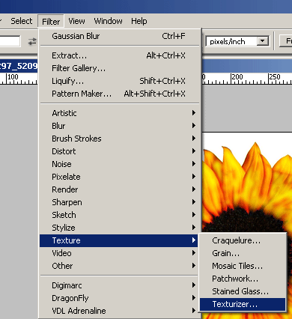Launch the Liquify... filter
The image size is (292, 319).
click(x=119, y=81)
